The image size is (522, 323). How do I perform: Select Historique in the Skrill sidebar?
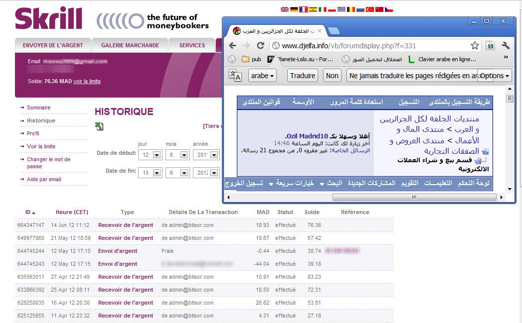pyautogui.click(x=41, y=120)
